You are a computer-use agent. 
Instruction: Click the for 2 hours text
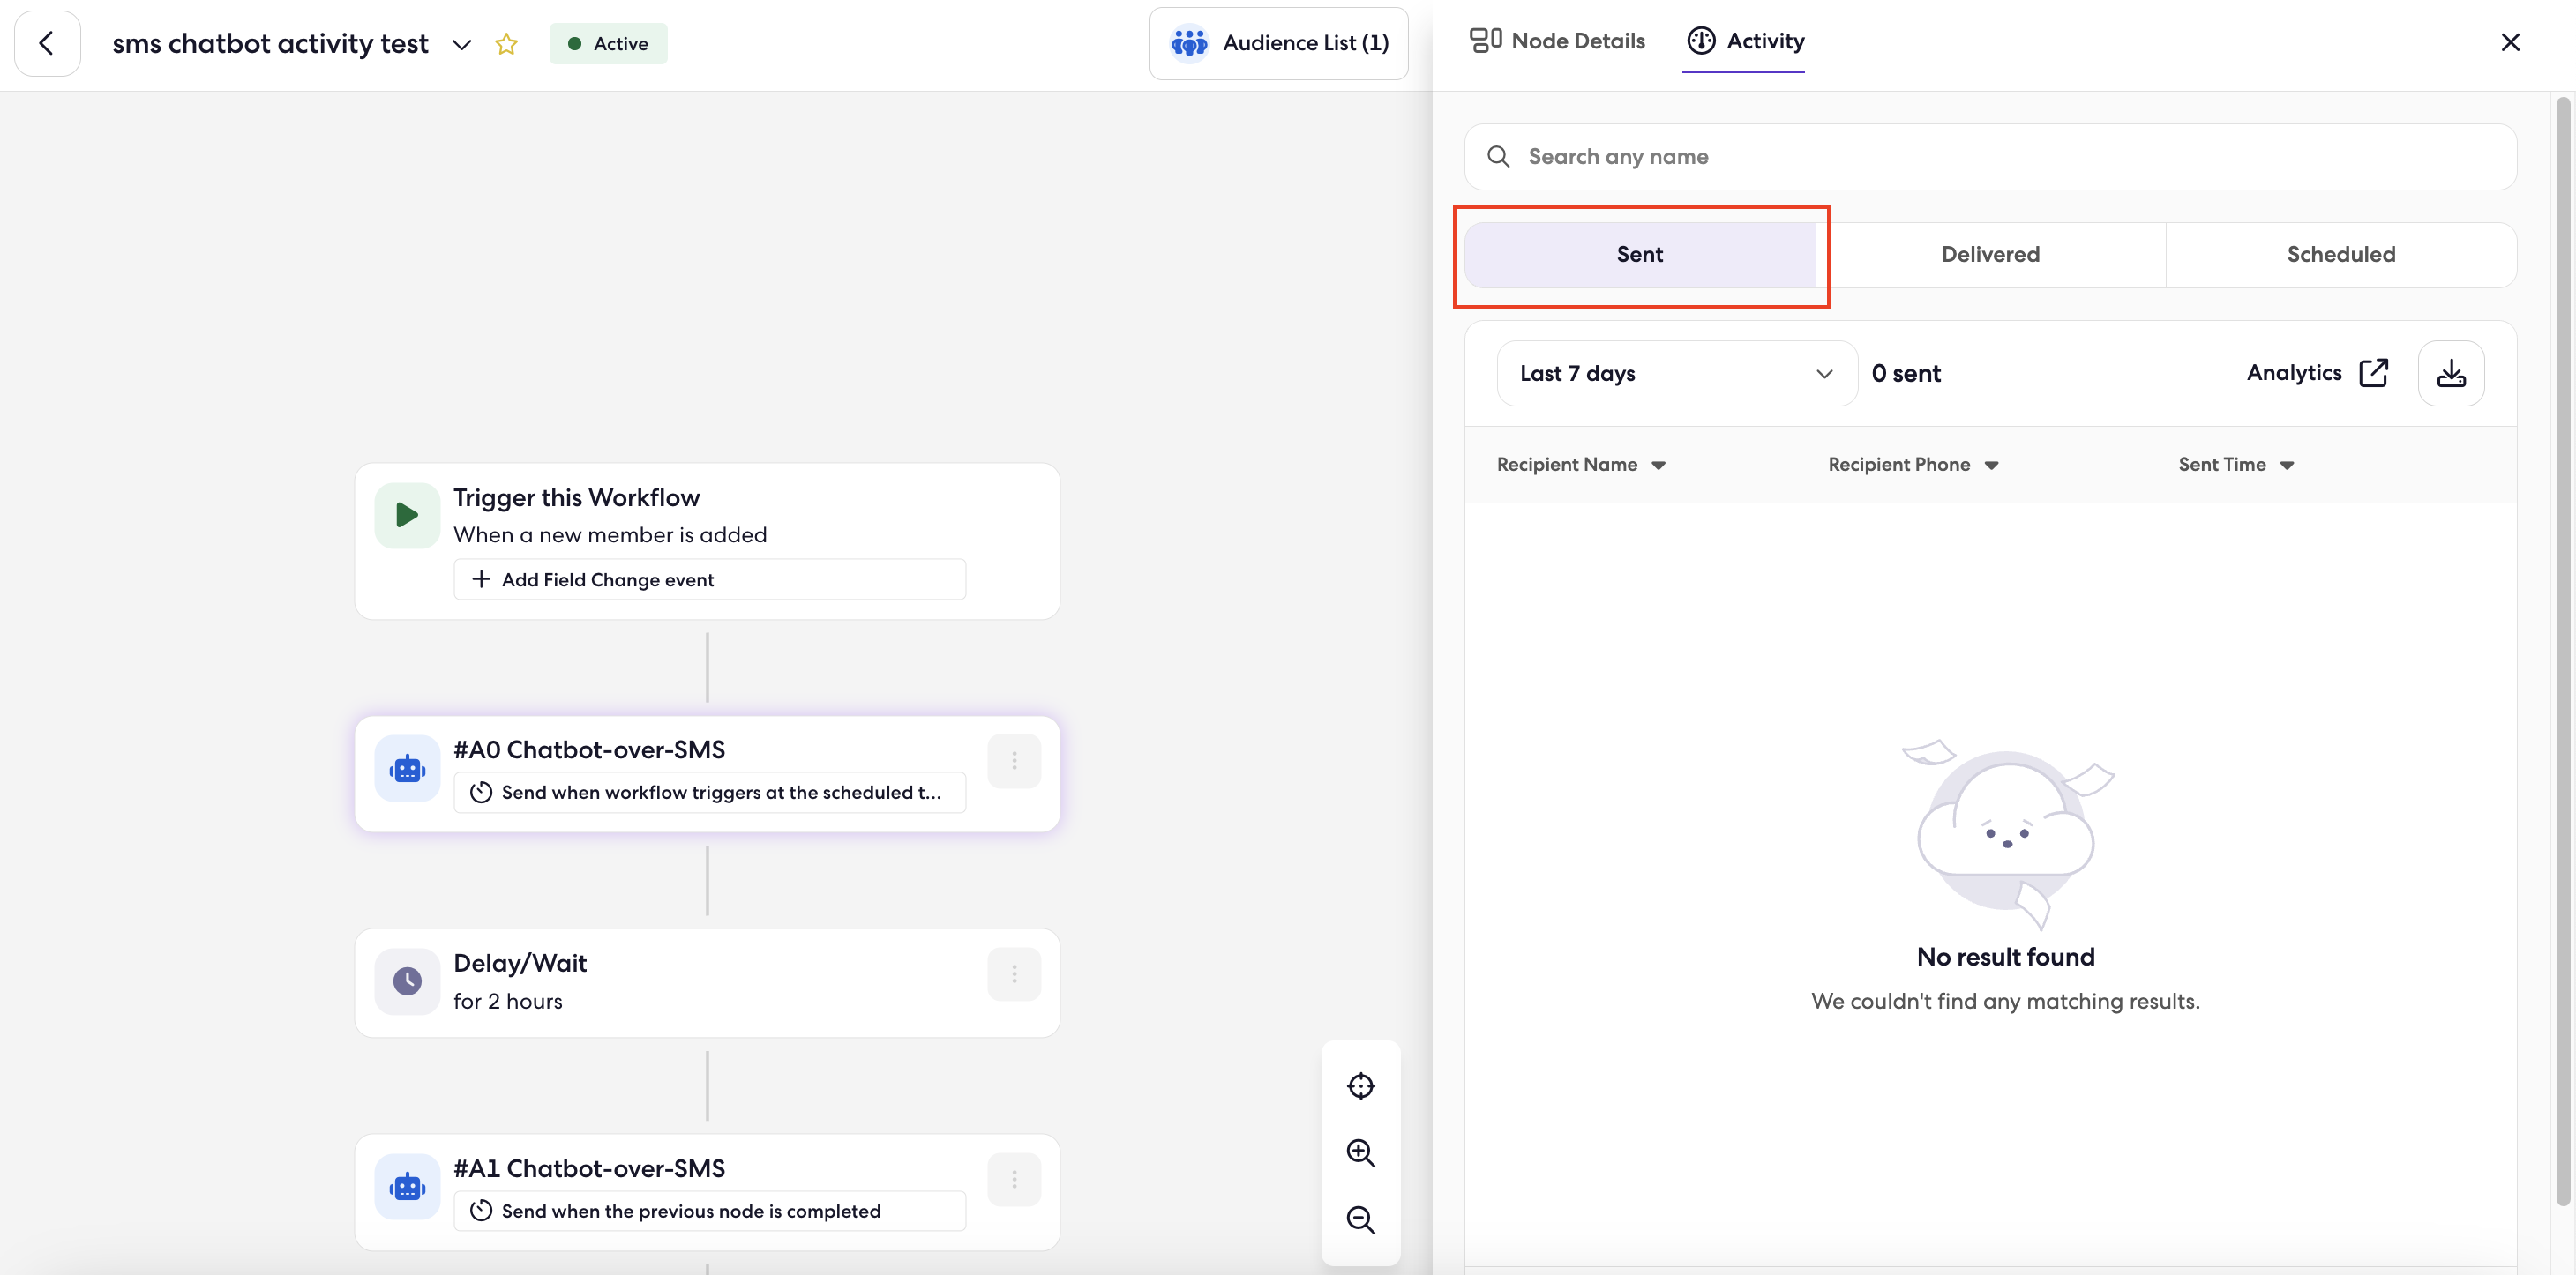tap(508, 1001)
